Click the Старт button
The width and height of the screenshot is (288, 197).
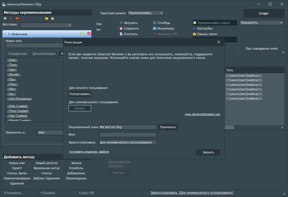[x=264, y=13]
